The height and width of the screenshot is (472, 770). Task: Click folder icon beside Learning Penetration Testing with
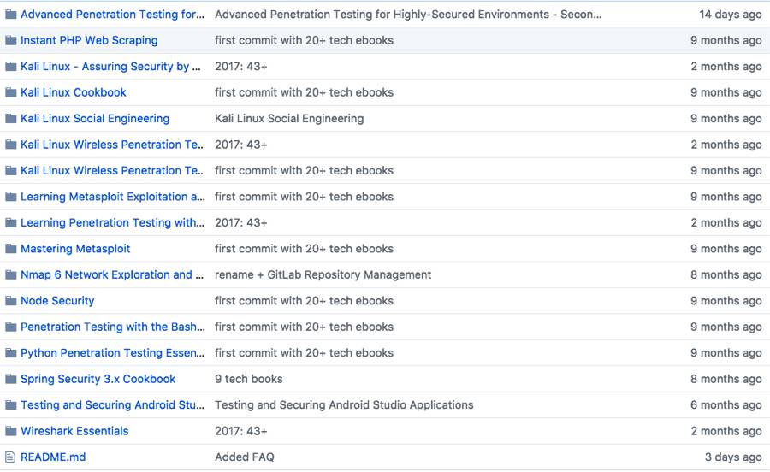tap(11, 222)
